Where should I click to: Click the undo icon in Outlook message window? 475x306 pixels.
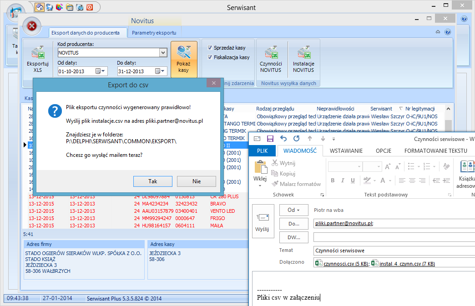(283, 139)
